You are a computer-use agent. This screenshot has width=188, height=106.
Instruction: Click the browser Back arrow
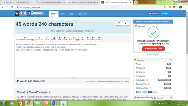pyautogui.click(x=3, y=7)
